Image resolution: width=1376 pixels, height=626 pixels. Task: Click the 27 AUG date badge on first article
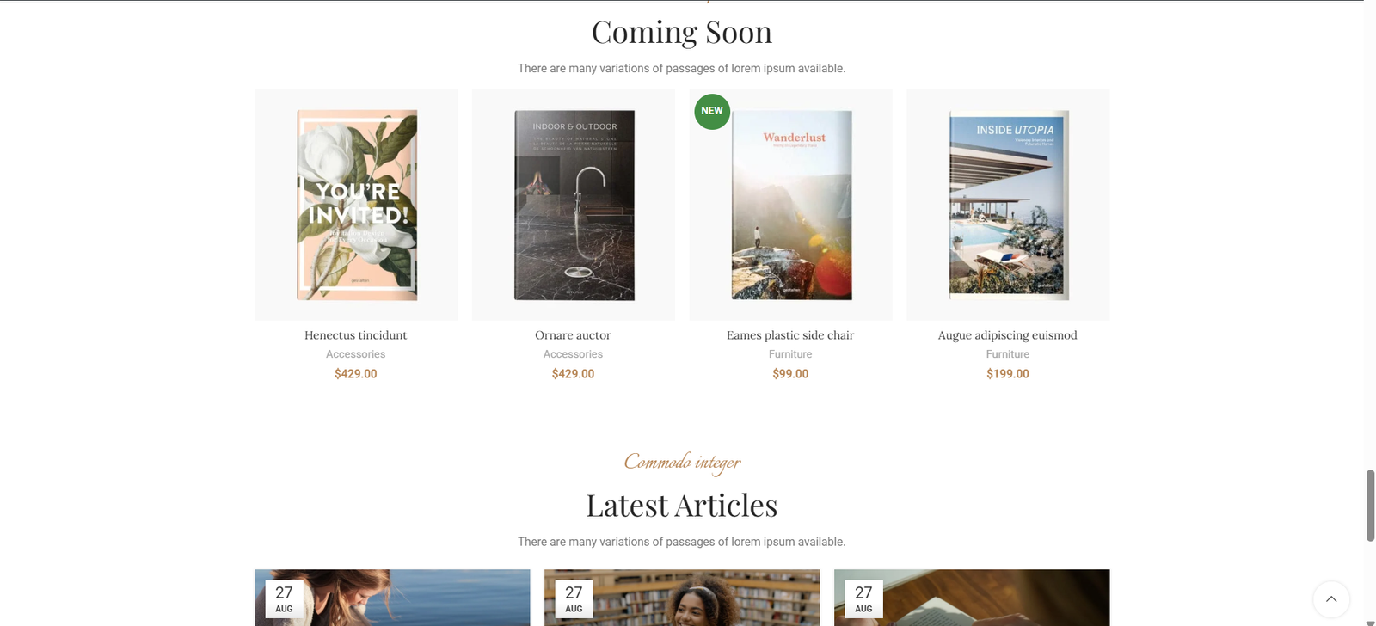pos(284,598)
